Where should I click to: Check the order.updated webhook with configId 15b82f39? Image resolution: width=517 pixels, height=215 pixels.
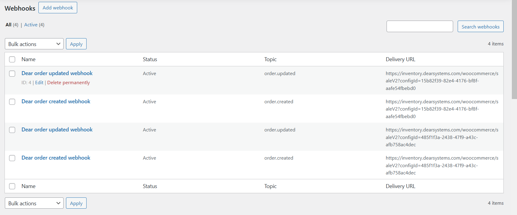pyautogui.click(x=12, y=74)
